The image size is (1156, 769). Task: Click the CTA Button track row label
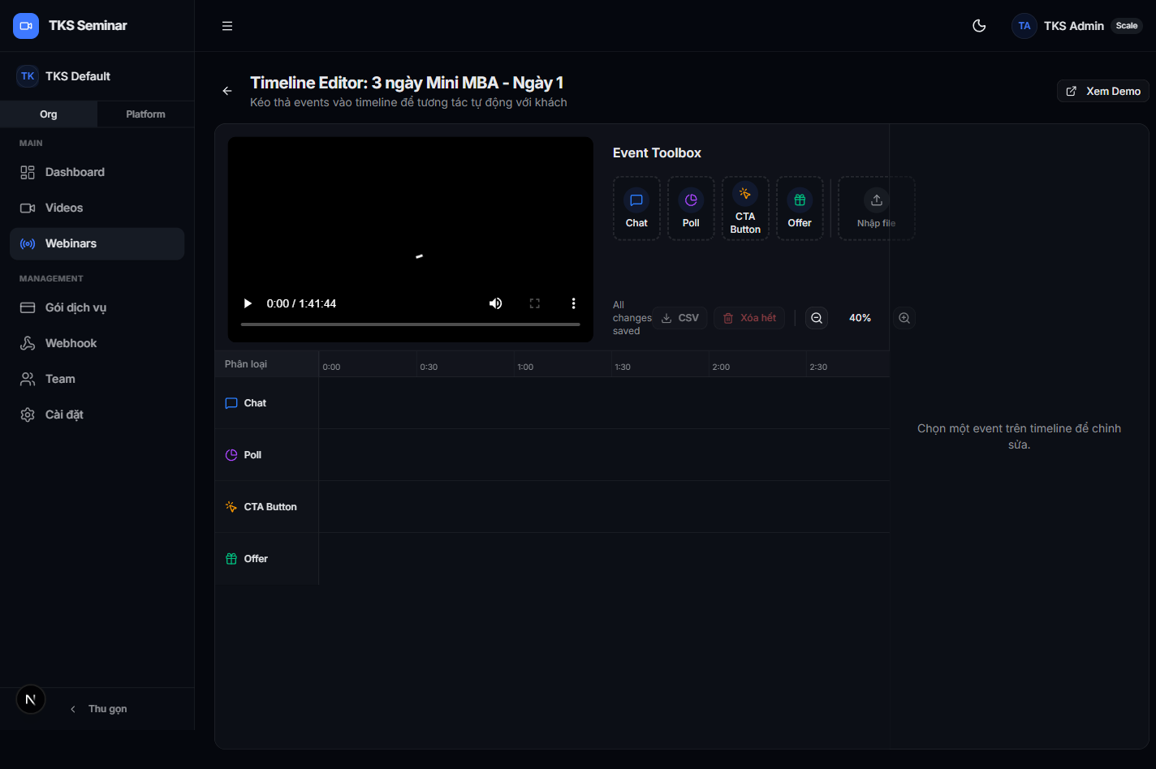pyautogui.click(x=267, y=507)
